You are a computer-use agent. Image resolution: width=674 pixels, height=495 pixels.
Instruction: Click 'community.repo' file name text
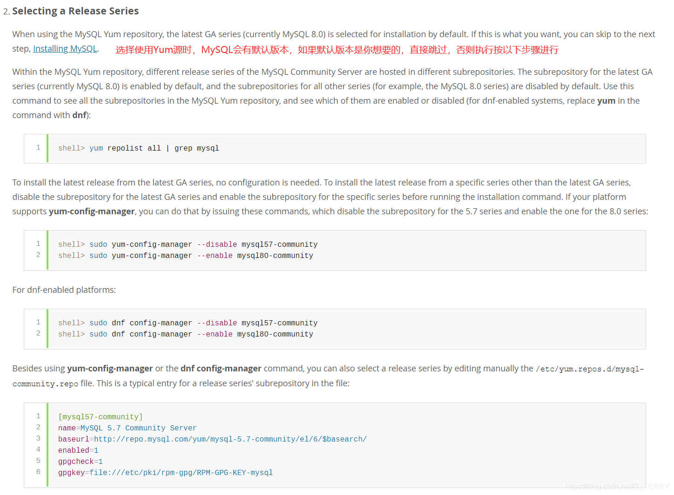pyautogui.click(x=46, y=384)
